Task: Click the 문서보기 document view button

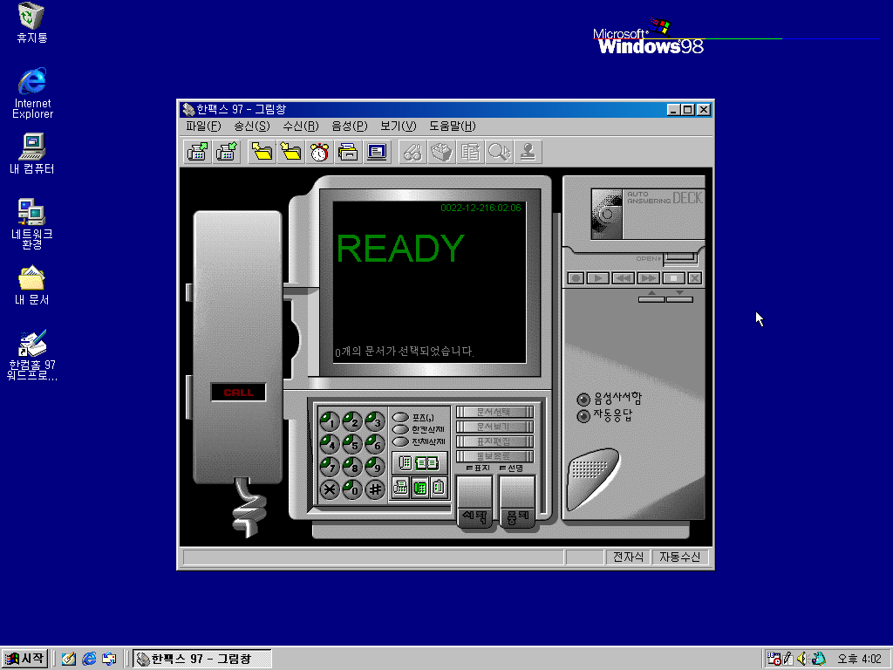Action: [494, 426]
